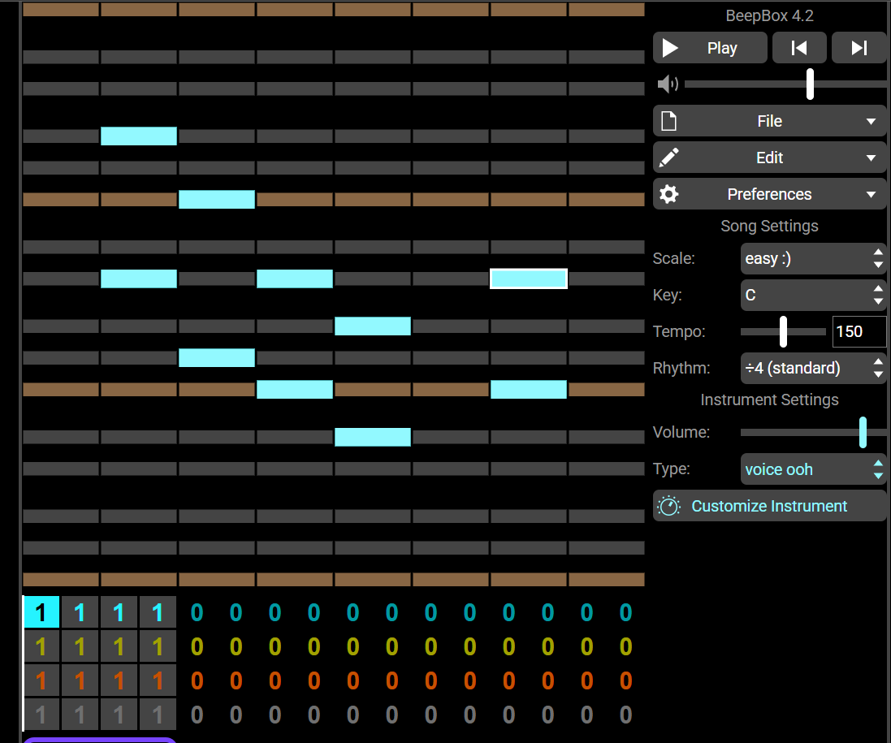The width and height of the screenshot is (891, 743).
Task: Click the pencil icon on the Edit menu
Action: [668, 158]
